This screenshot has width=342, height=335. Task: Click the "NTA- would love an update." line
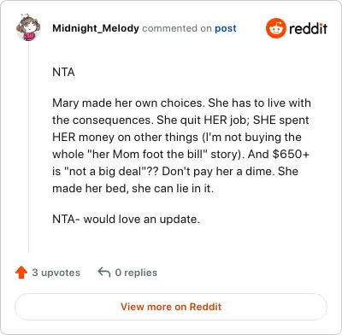126,220
